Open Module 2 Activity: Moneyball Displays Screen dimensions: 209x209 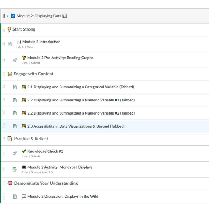coord(60,167)
